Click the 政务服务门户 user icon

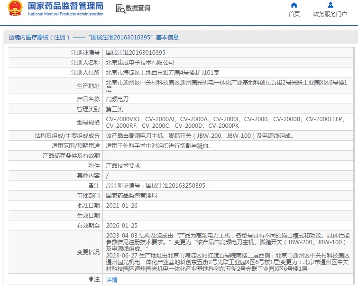(x=330, y=5)
